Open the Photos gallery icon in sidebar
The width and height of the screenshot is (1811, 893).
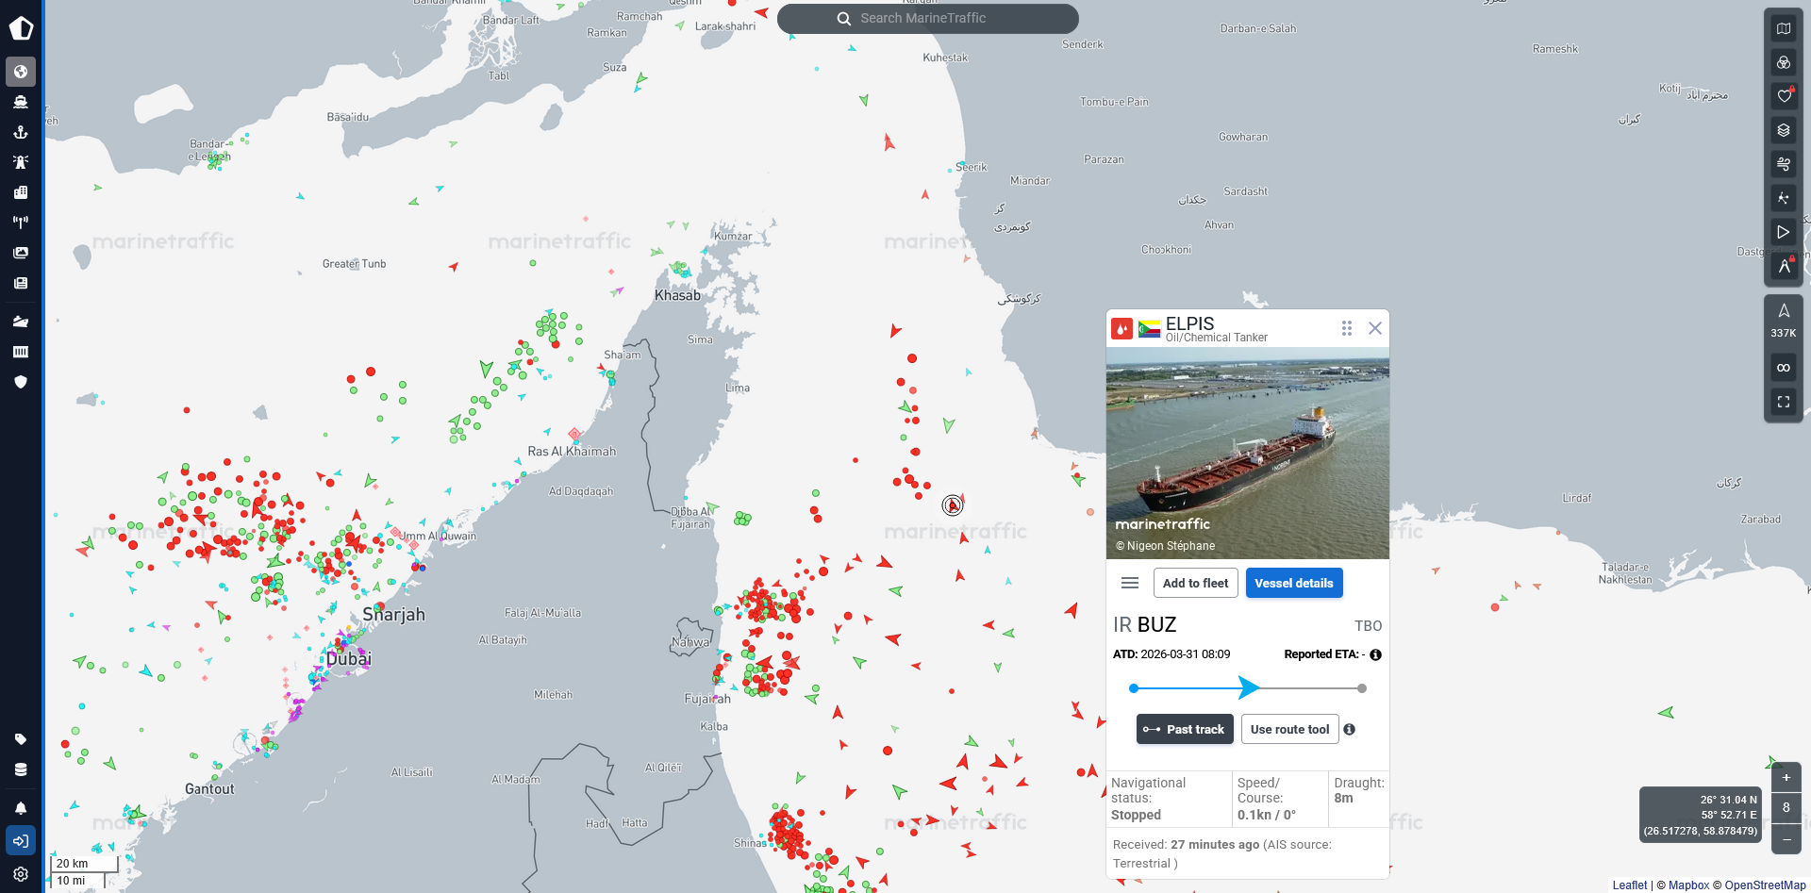pos(21,253)
